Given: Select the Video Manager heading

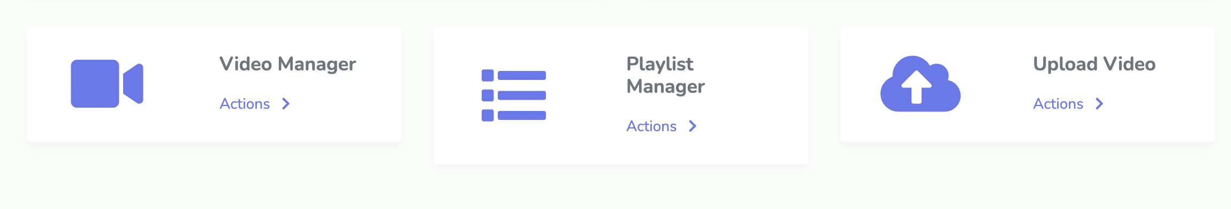Looking at the screenshot, I should pos(287,64).
